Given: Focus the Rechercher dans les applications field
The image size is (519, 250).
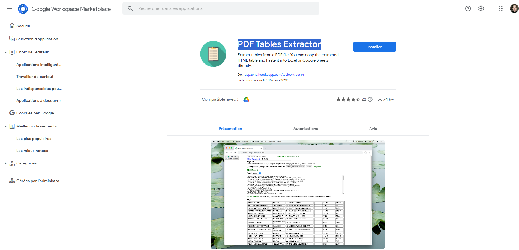Looking at the screenshot, I should pos(221,8).
